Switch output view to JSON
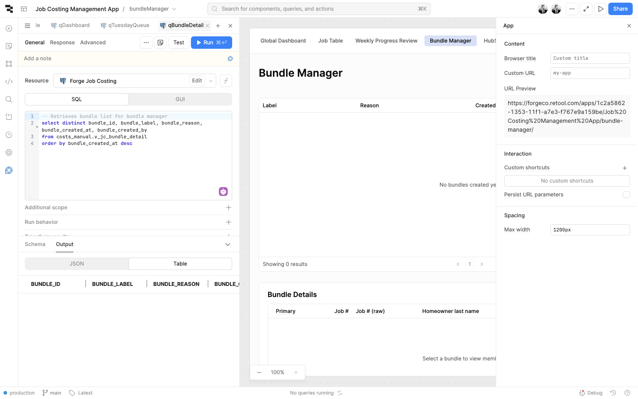The width and height of the screenshot is (638, 399). point(77,264)
